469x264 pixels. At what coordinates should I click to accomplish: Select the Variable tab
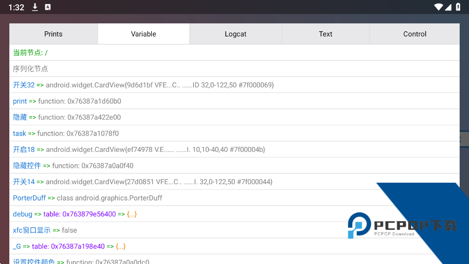[x=143, y=34]
